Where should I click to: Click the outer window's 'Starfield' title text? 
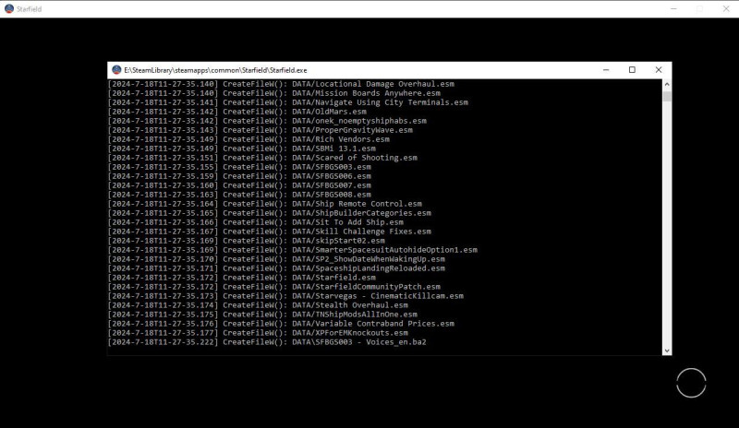(x=29, y=9)
